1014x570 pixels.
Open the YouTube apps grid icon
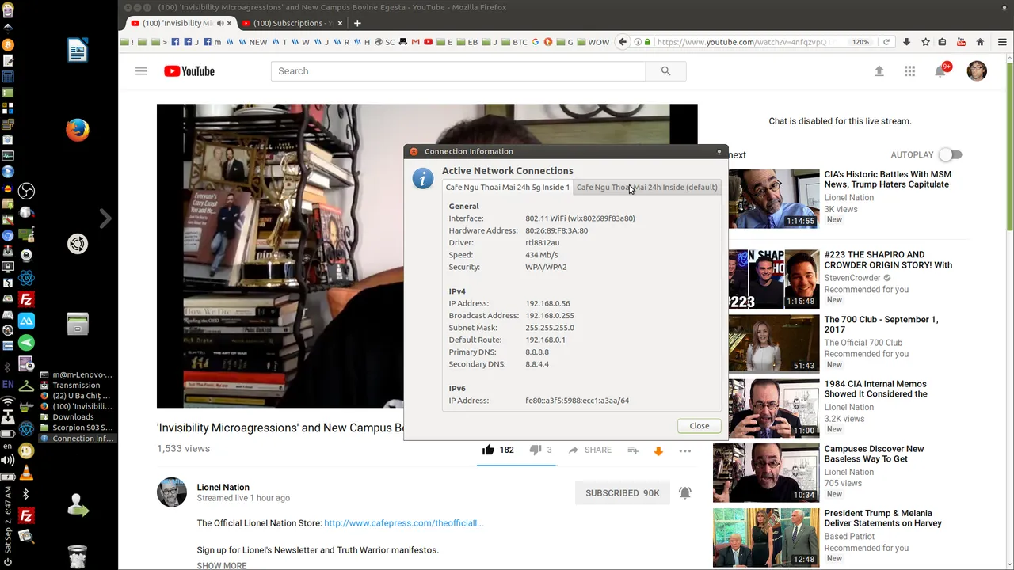(909, 71)
